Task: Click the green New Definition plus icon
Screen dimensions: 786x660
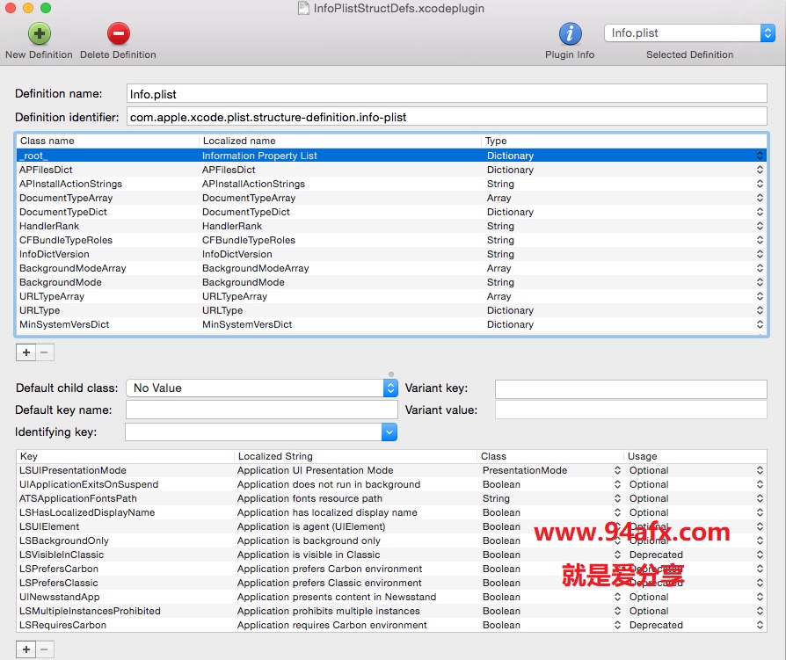Action: [x=39, y=34]
